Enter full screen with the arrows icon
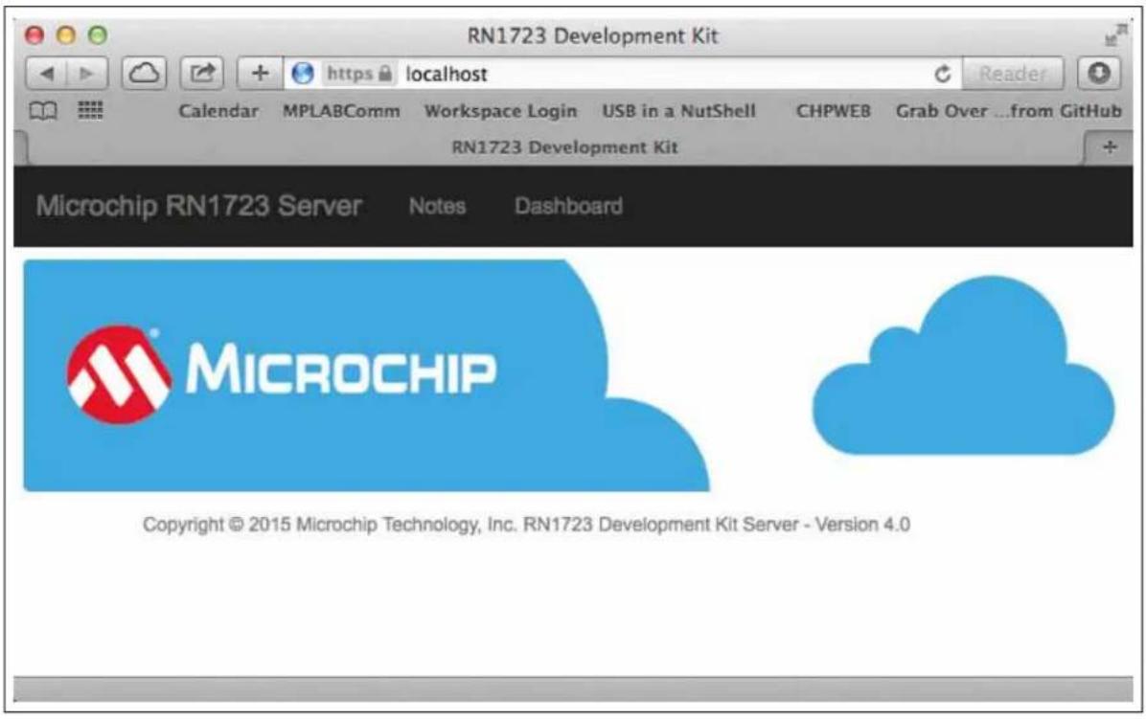 (x=1115, y=35)
